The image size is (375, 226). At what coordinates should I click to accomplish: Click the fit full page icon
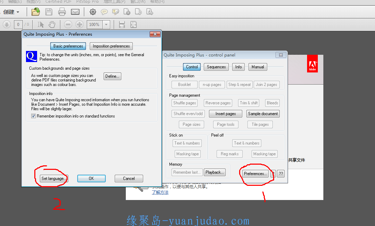(x=133, y=24)
